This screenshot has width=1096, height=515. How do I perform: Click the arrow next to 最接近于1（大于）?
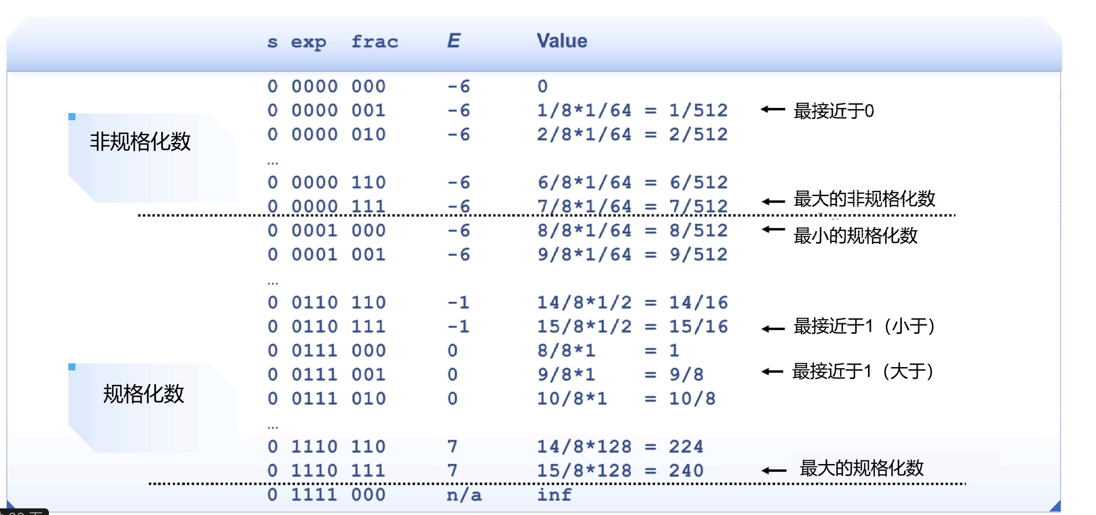772,372
